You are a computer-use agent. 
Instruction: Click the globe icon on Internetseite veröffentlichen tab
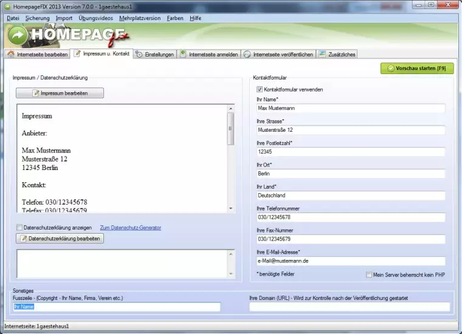click(x=247, y=54)
